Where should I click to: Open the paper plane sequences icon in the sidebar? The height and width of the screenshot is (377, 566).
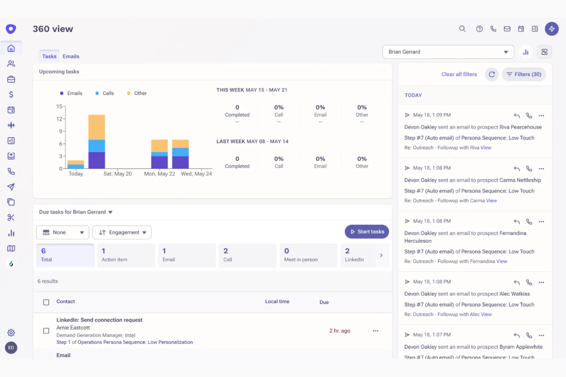coord(11,187)
